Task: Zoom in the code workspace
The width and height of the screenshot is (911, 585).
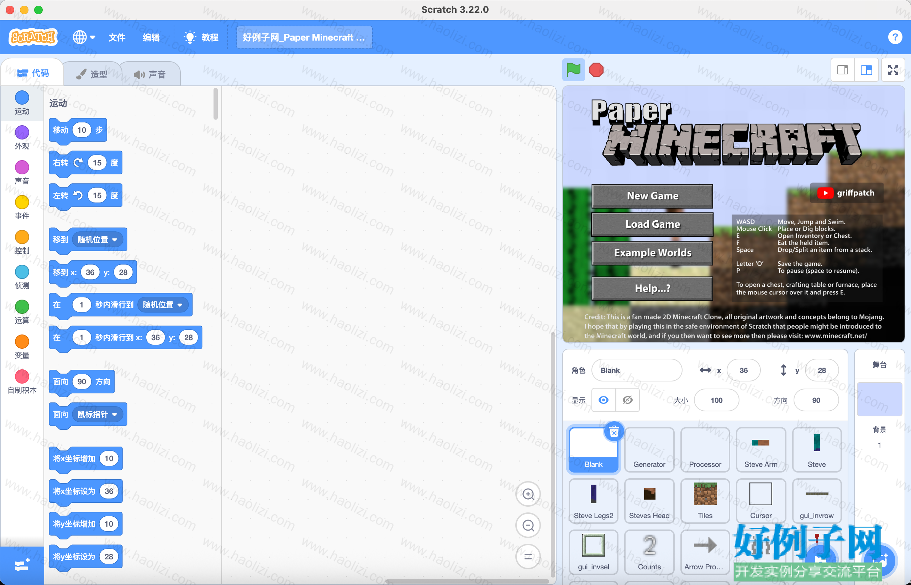Action: [x=528, y=494]
